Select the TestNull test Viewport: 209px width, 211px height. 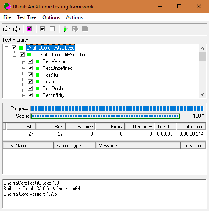pos(51,75)
